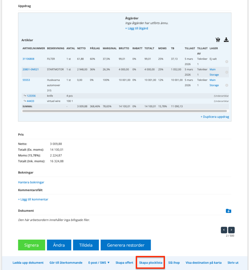Click + Lägg till åtgärd link
249x270 pixels.
[x=136, y=28]
